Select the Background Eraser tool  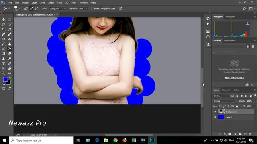(x=10, y=49)
